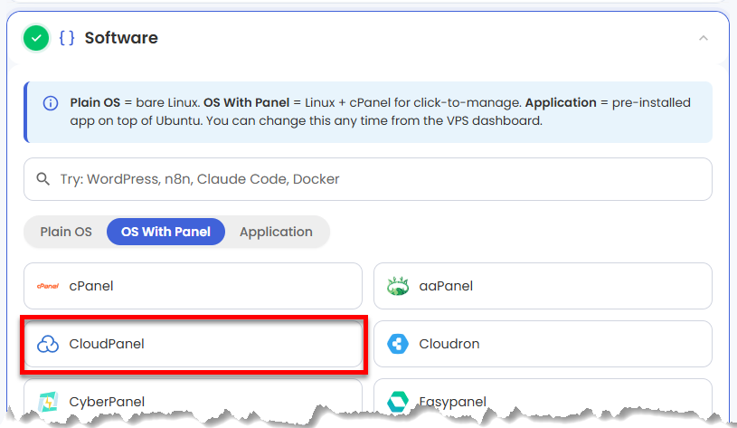Open the Application tab
The height and width of the screenshot is (428, 737).
(276, 232)
